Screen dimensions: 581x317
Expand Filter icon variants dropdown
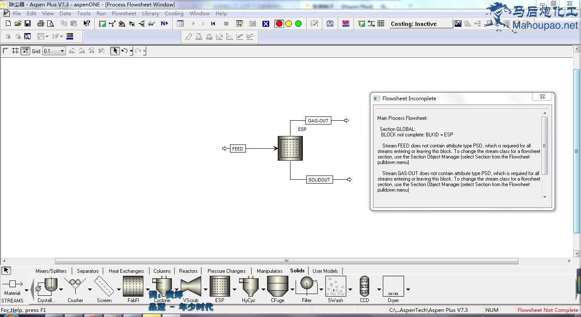321,290
